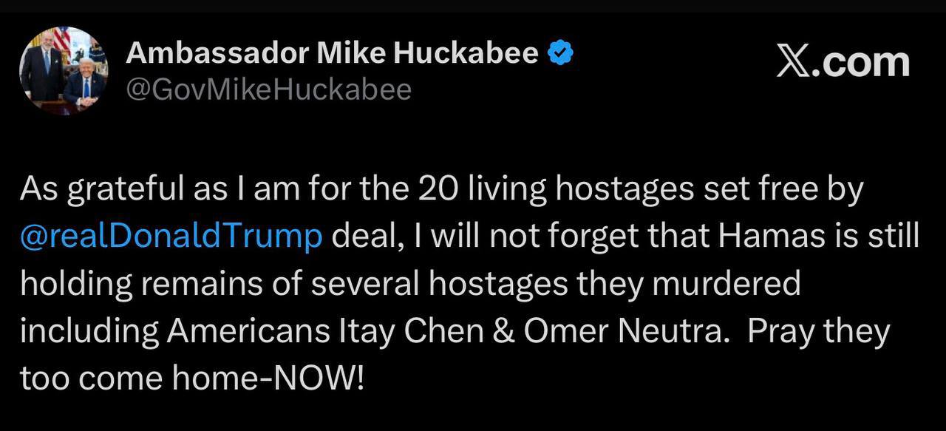Click the "As grateful" opening words
The image size is (946, 431).
tap(92, 190)
